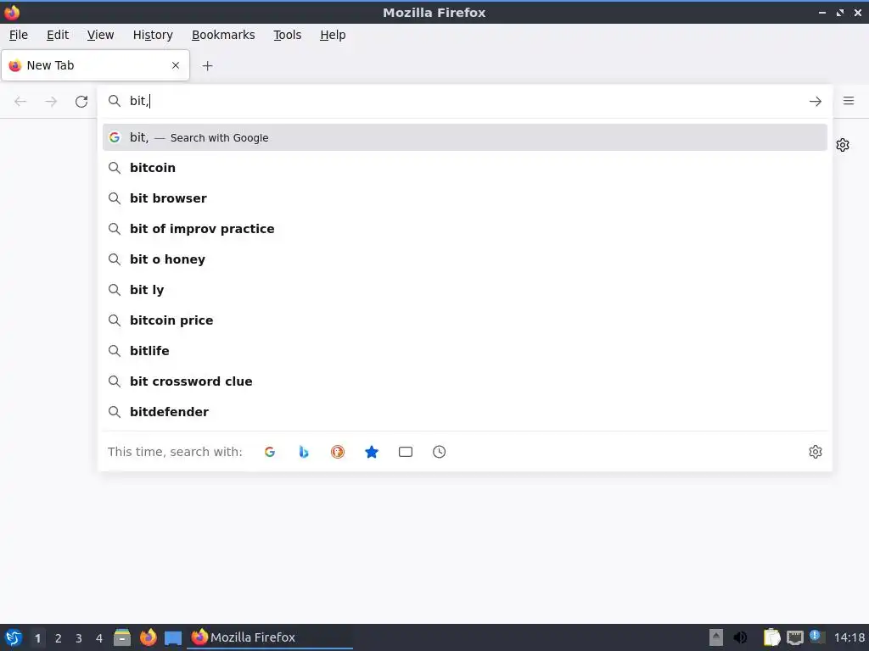Image resolution: width=869 pixels, height=651 pixels.
Task: Switch to workspace 2
Action: point(59,638)
